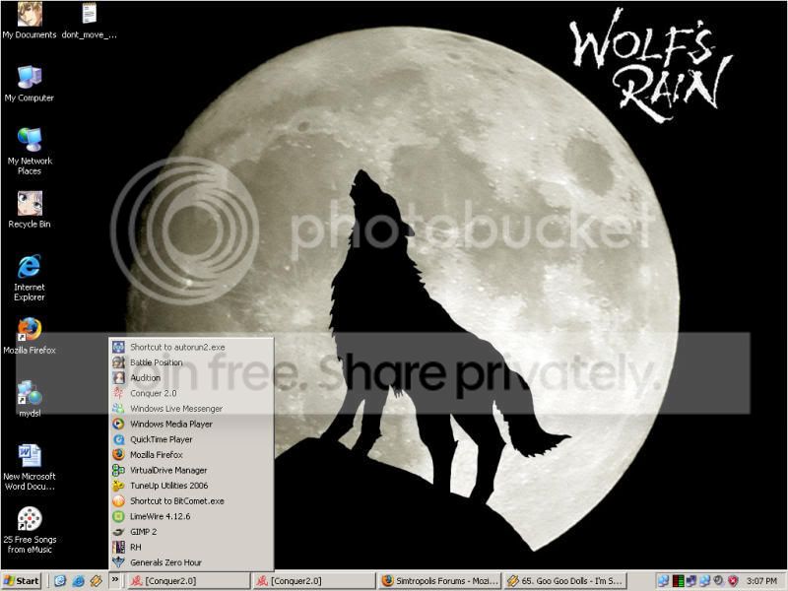This screenshot has width=788, height=591.
Task: Collapse the quick launch overflow chevron
Action: coord(114,580)
